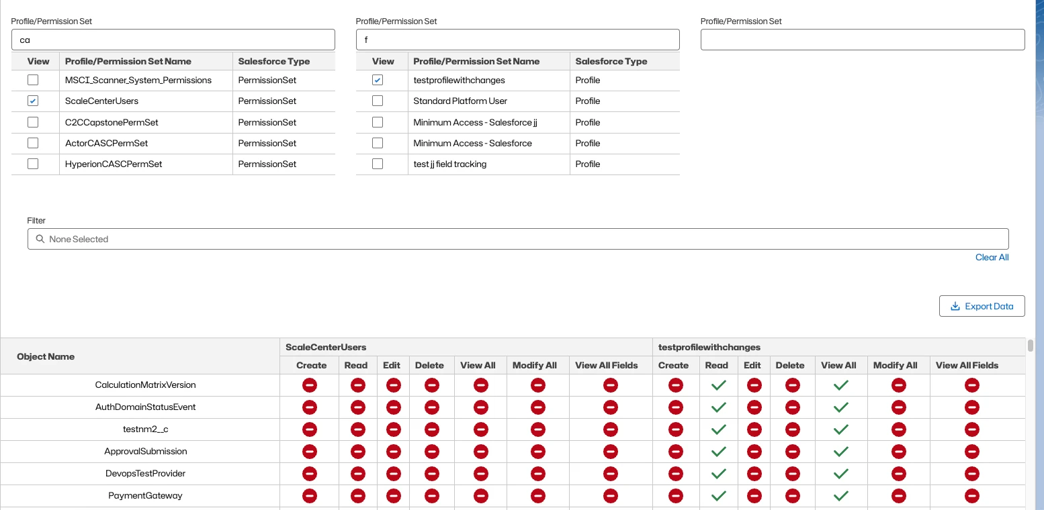Click ApprovalSubmission Read checkmark under testprofilewithchanges
Image resolution: width=1044 pixels, height=510 pixels.
click(x=719, y=452)
